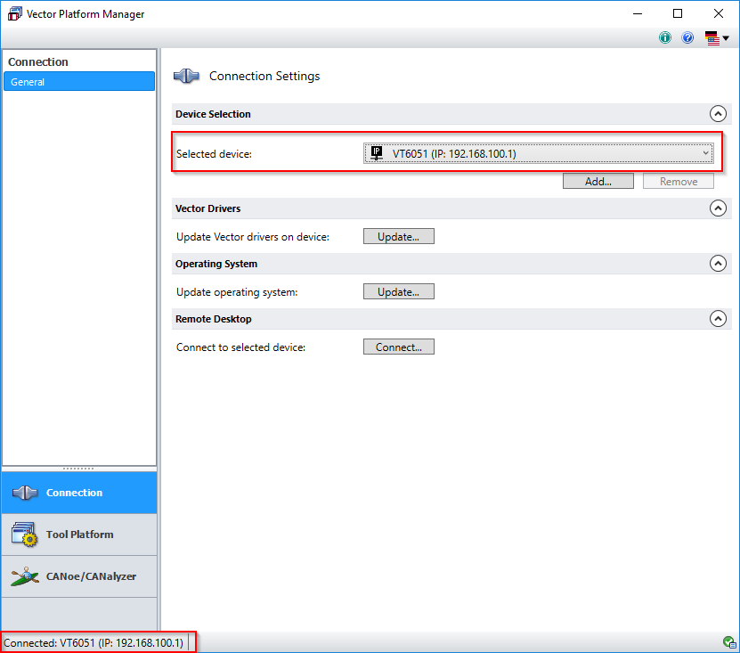
Task: Collapse the Device Selection section
Action: (718, 114)
